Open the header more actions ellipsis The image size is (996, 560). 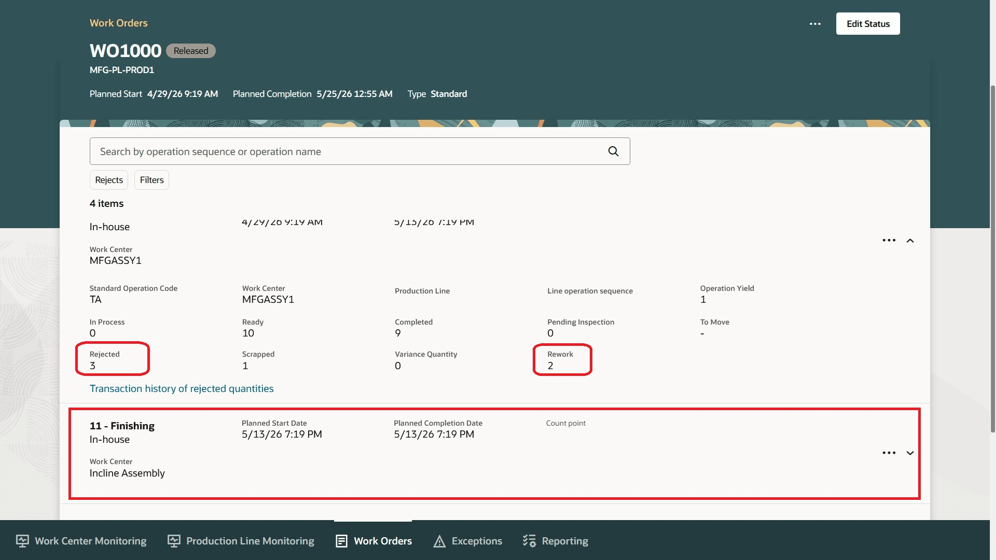(815, 24)
